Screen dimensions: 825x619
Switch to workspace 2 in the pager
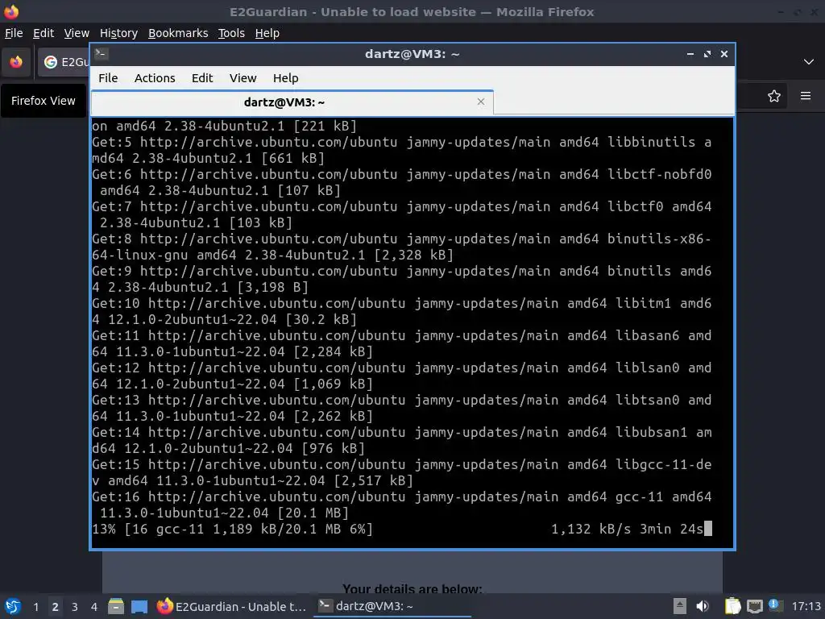click(56, 607)
